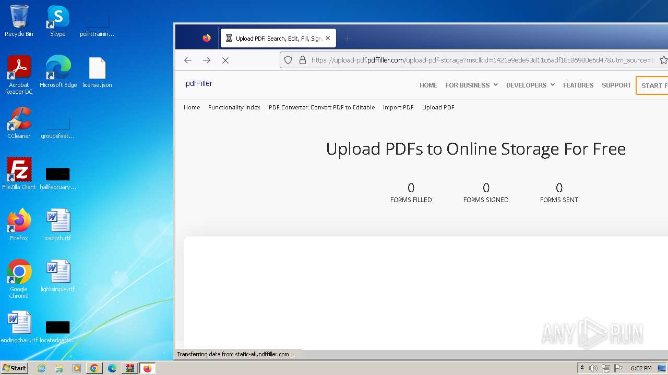Click the FORMS FILLED counter
The image size is (668, 375).
pos(411,193)
